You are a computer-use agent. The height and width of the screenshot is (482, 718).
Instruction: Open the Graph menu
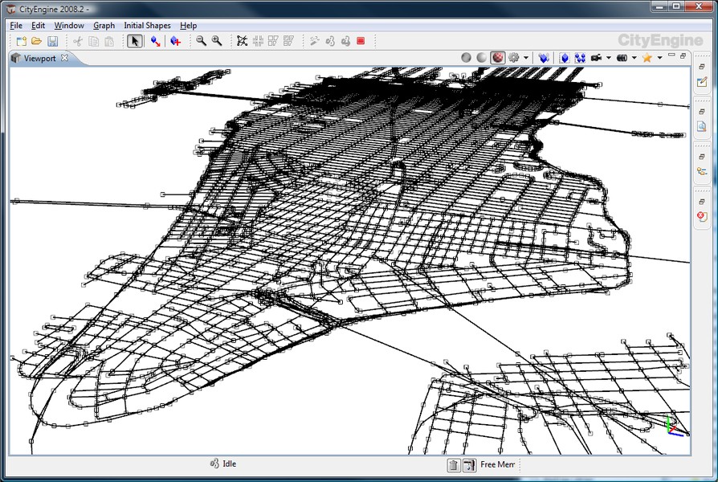tap(104, 26)
